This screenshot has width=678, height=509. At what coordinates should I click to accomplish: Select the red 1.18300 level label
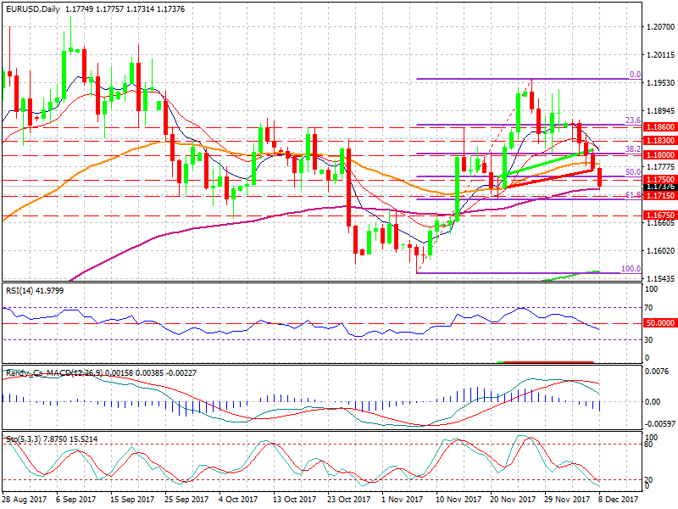click(x=660, y=140)
